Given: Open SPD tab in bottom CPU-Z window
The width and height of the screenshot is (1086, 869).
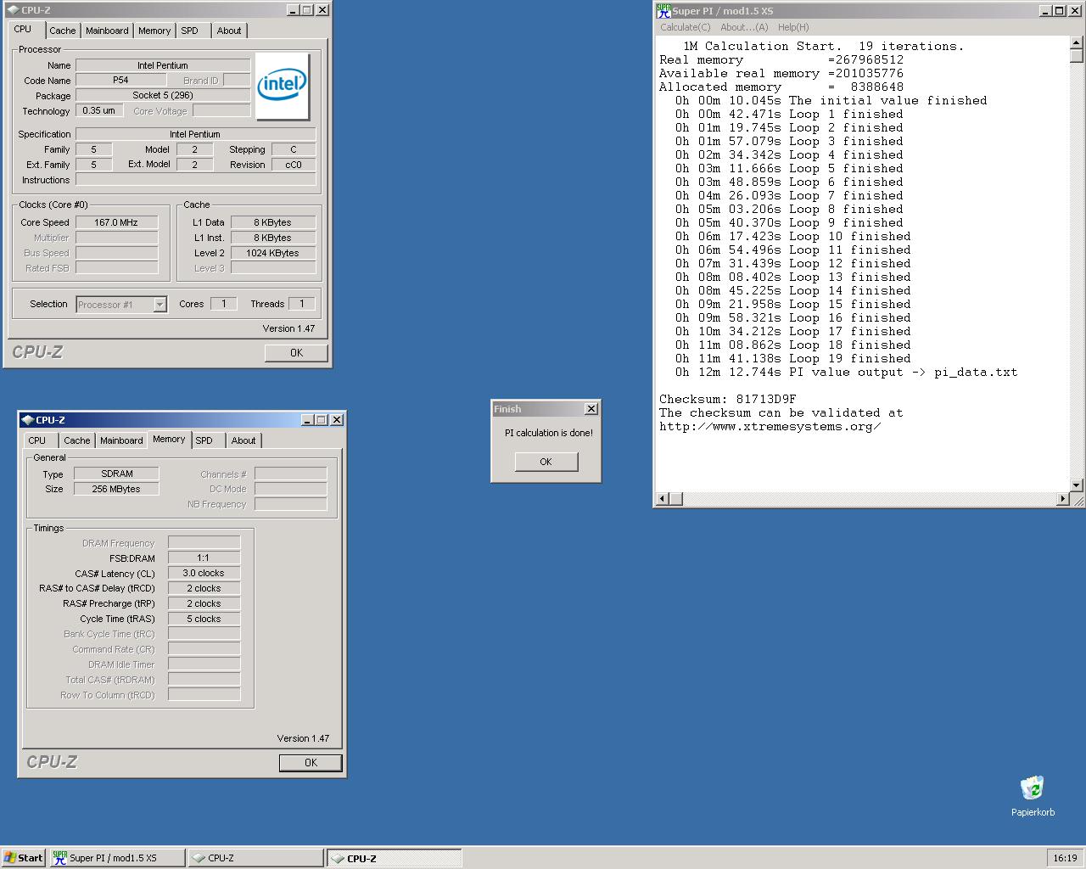Looking at the screenshot, I should [204, 440].
